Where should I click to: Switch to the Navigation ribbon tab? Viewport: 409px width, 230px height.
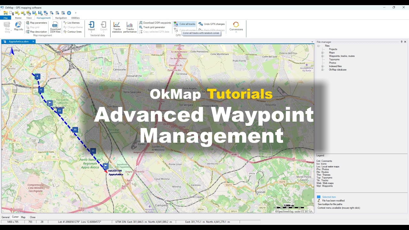[x=61, y=18]
